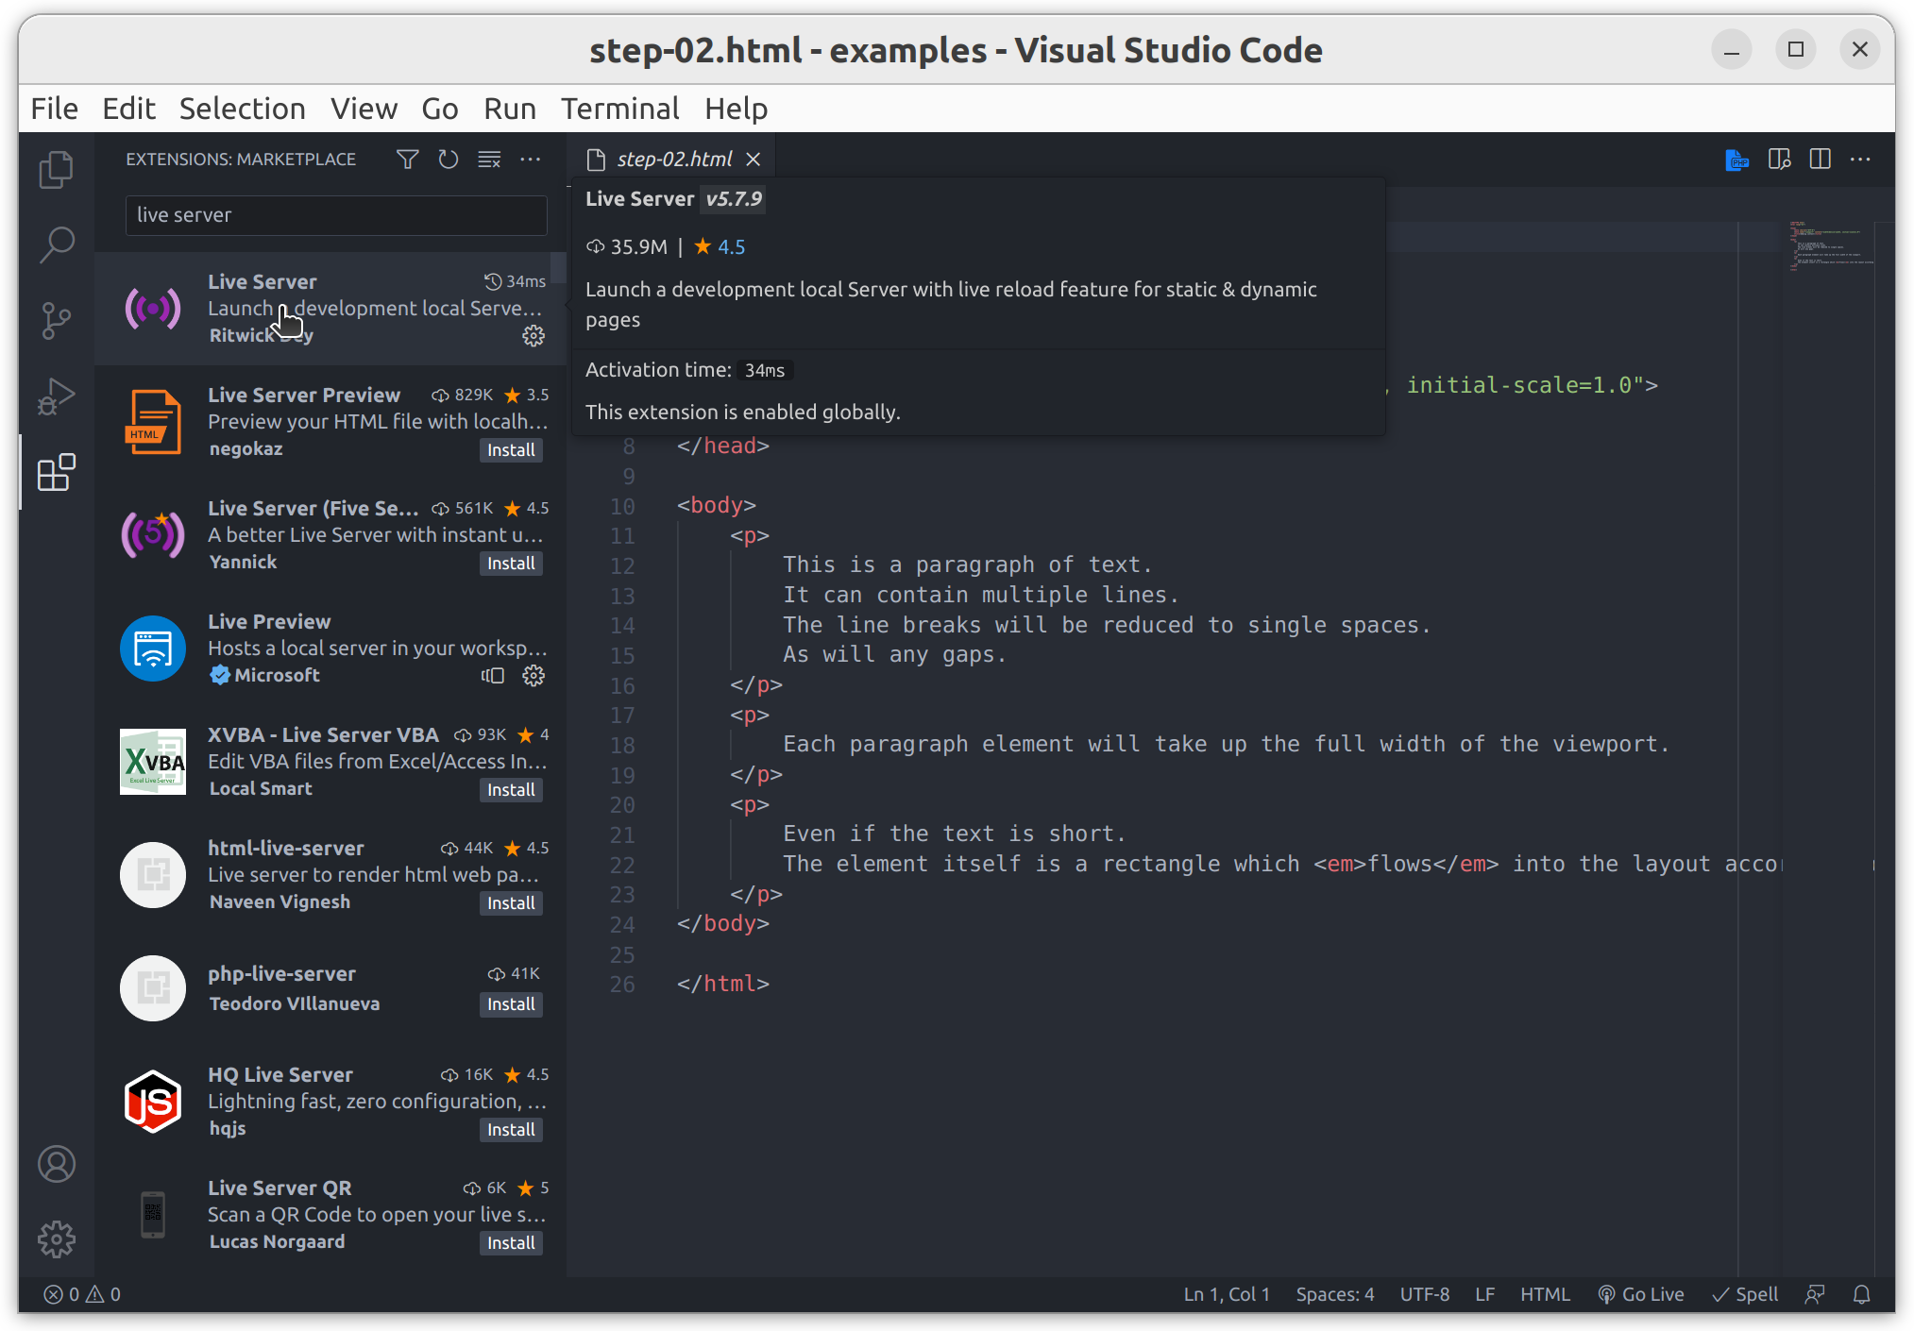The image size is (1914, 1331).
Task: Click Live Preview remote sync icon
Action: (x=493, y=676)
